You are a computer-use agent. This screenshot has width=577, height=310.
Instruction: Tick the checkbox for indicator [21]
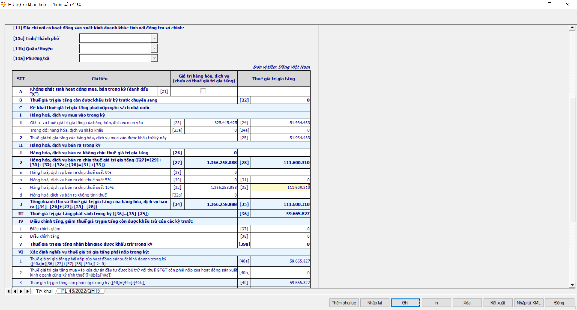pyautogui.click(x=203, y=91)
